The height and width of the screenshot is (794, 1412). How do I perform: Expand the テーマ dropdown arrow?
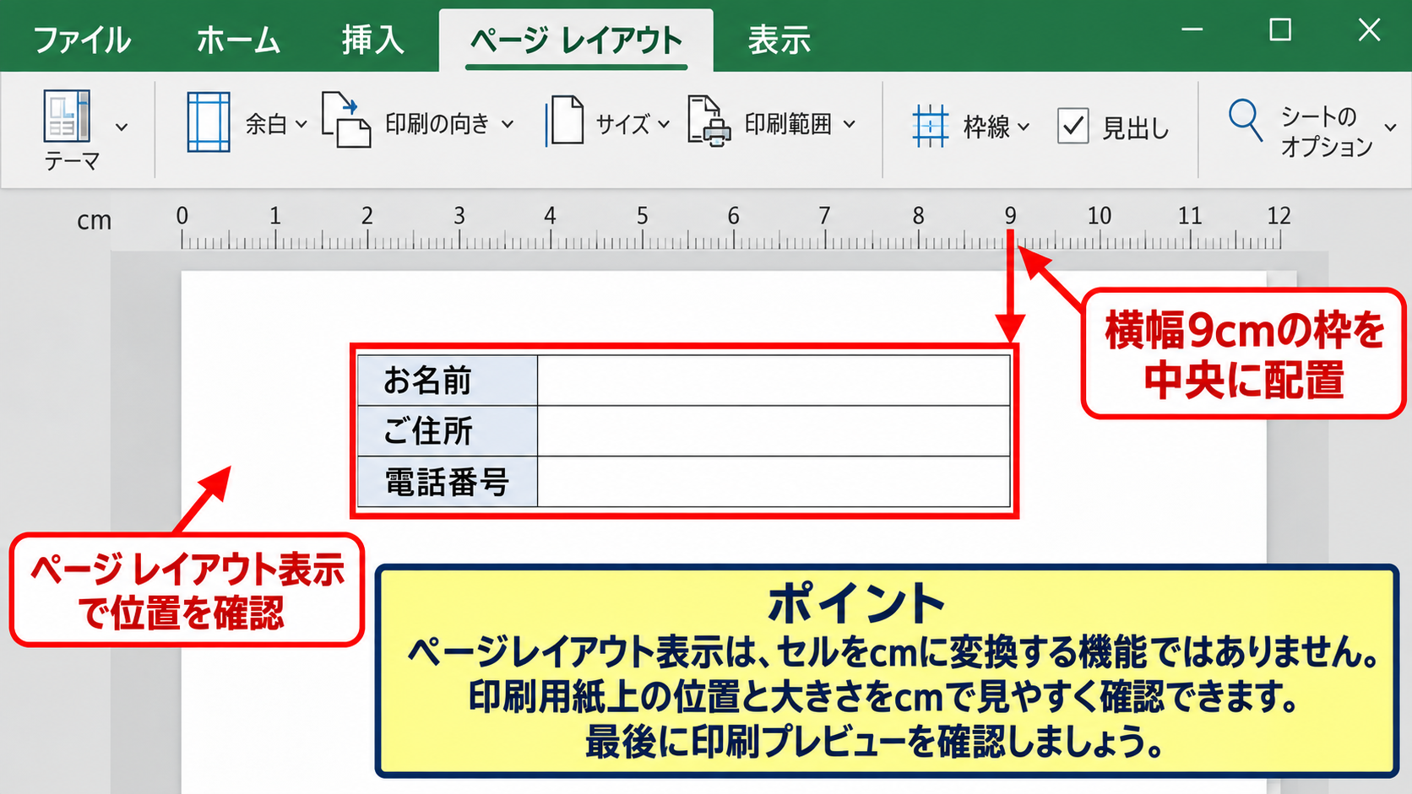[122, 127]
